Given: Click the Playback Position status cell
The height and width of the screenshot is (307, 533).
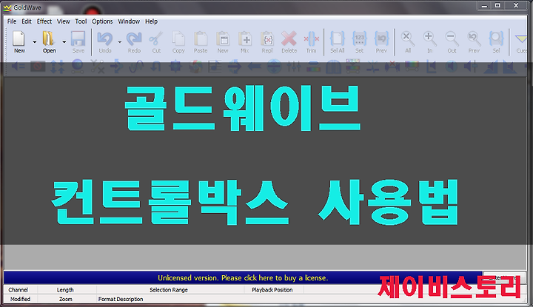Looking at the screenshot, I should point(272,290).
